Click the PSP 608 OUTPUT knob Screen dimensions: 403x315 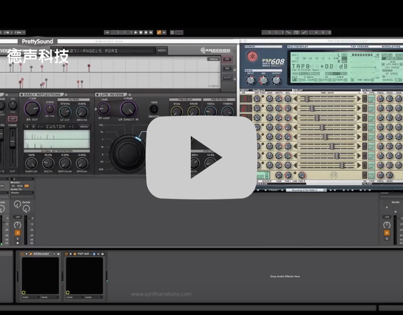pos(276,80)
